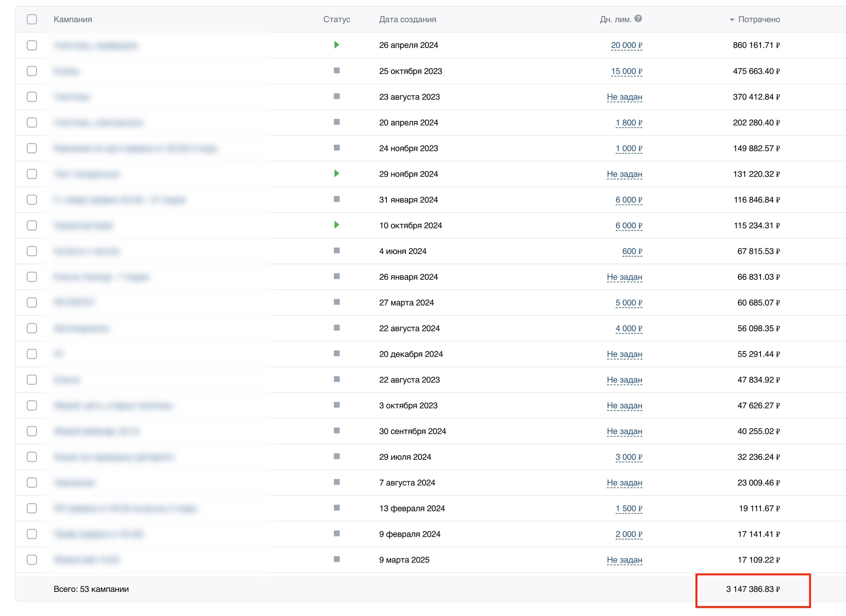The width and height of the screenshot is (846, 616).
Task: Click stopped status icon for 25 октября 2023 campaign
Action: pyautogui.click(x=336, y=70)
